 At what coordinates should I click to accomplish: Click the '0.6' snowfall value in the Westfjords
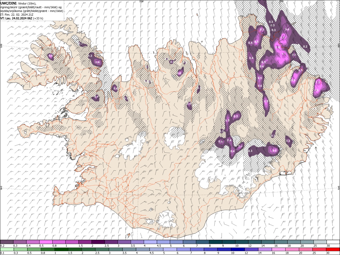click(x=50, y=56)
